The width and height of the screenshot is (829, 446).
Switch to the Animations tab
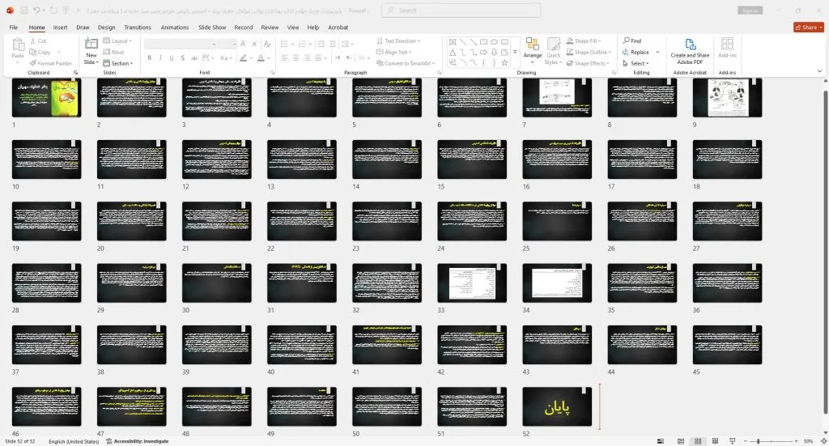pos(175,28)
